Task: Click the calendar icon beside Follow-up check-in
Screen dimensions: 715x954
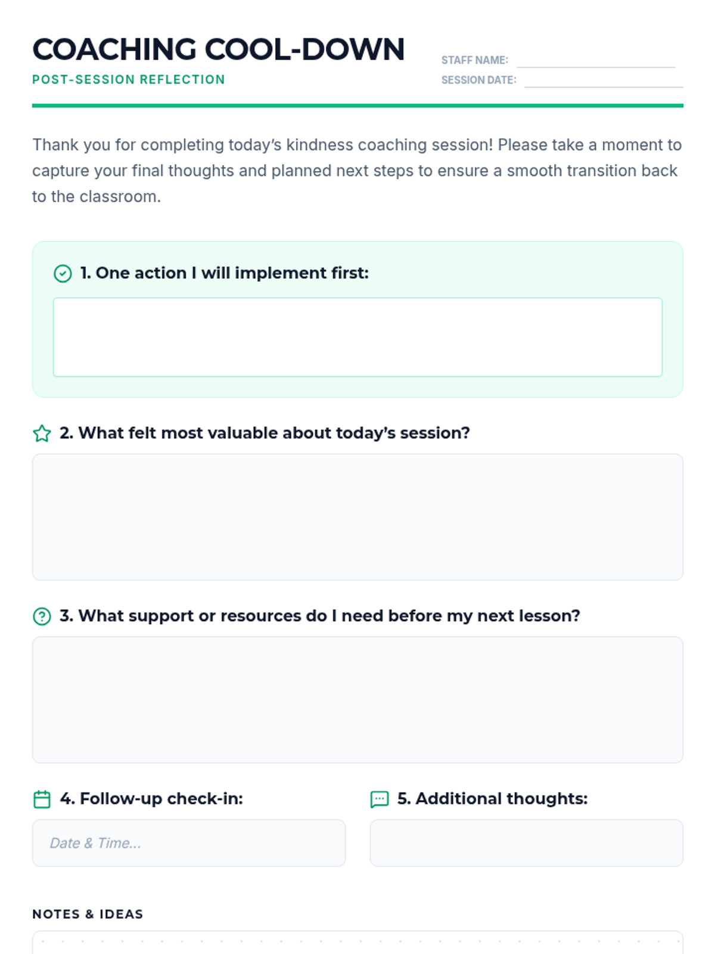Action: click(x=42, y=799)
